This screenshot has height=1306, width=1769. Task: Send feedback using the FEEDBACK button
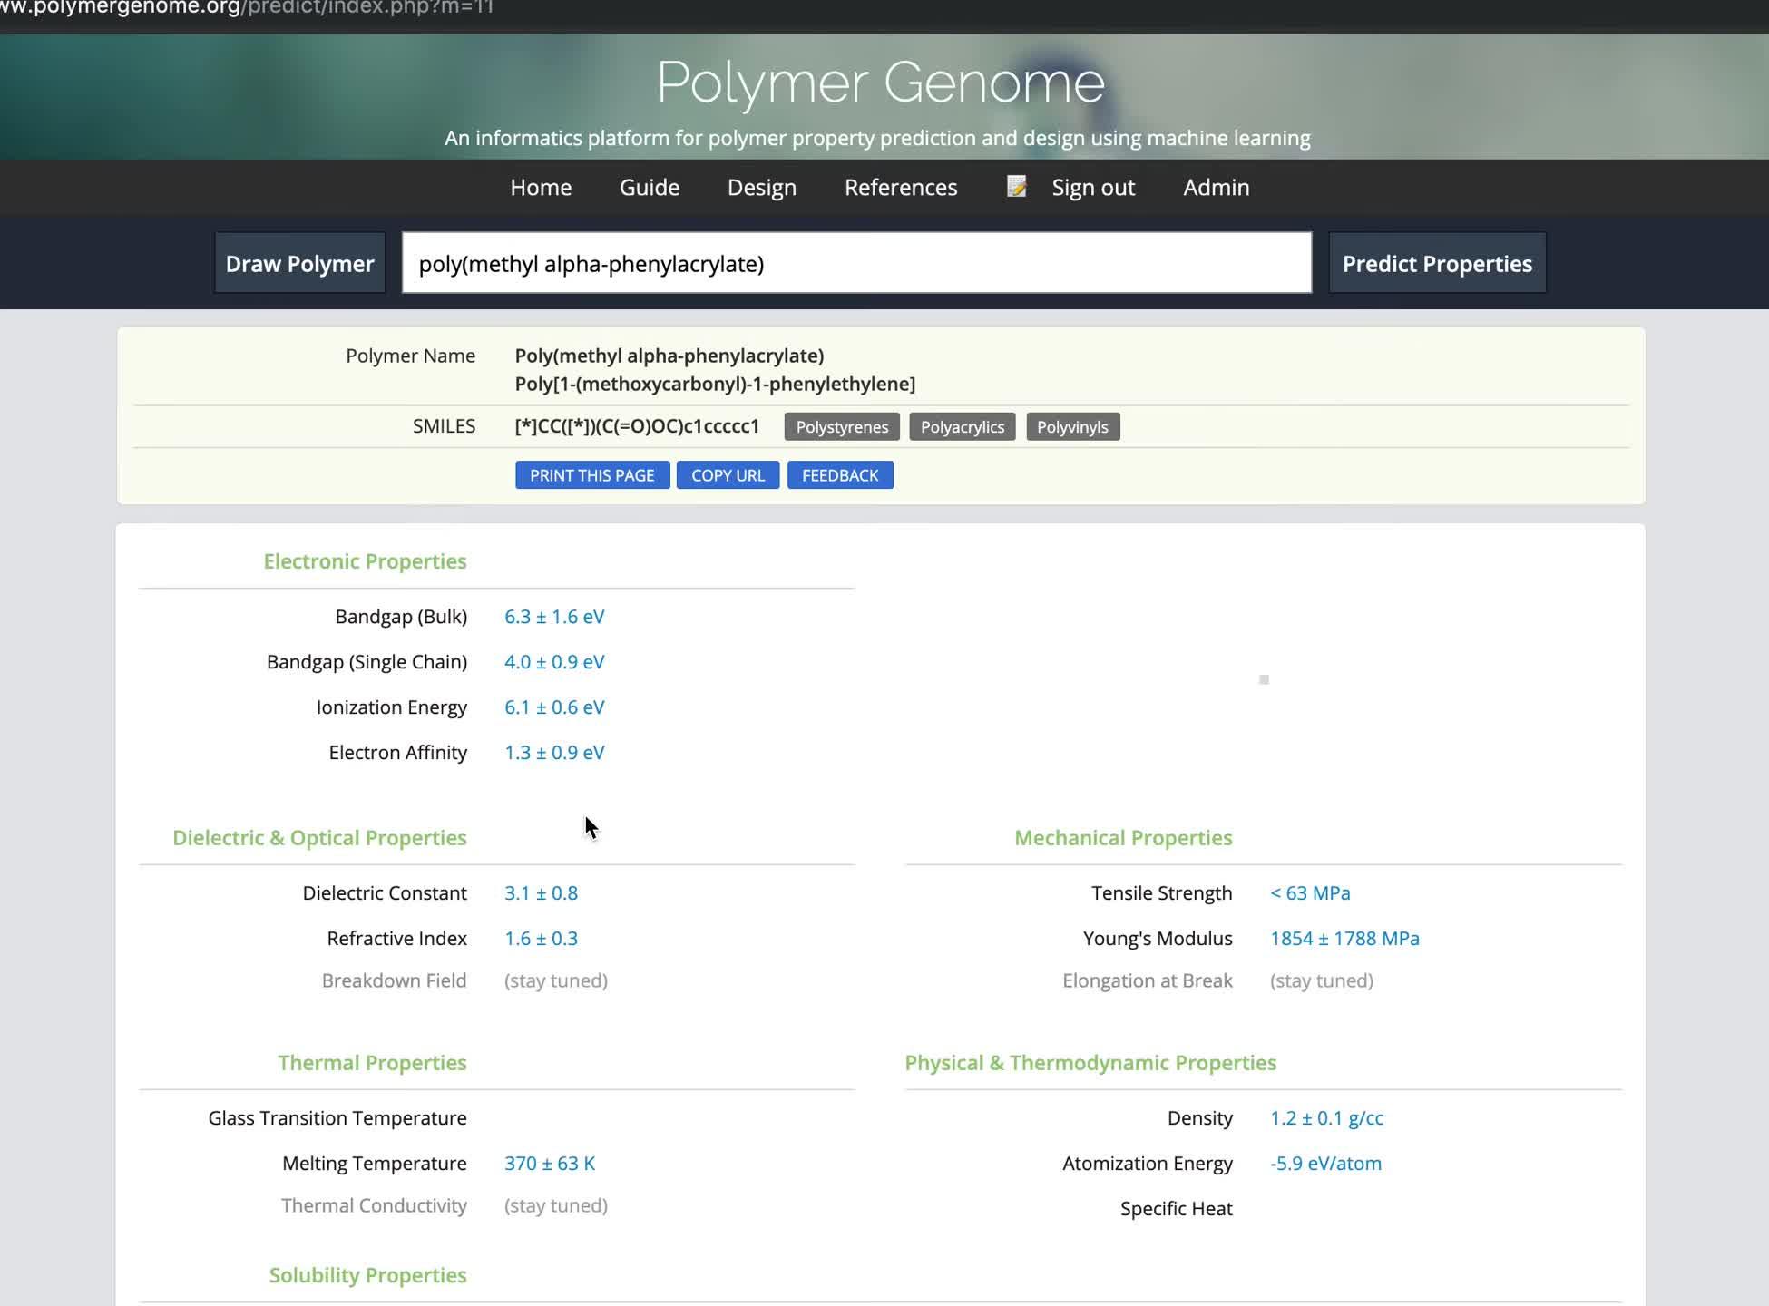840,474
